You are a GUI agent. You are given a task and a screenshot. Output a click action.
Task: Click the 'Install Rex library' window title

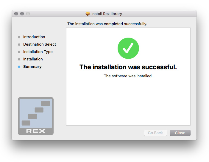tap(107, 14)
